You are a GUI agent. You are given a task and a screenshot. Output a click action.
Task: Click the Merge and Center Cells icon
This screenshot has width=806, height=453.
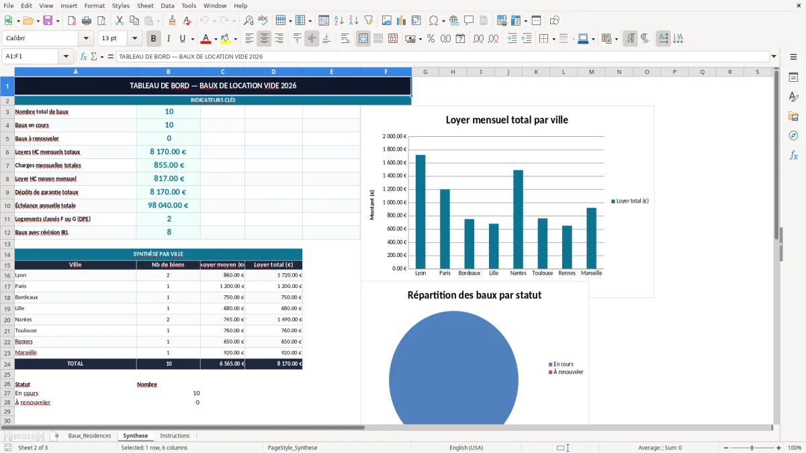click(363, 39)
